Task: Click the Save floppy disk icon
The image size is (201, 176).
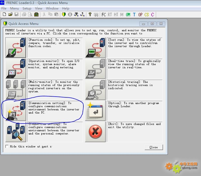Action: (x=16, y=14)
